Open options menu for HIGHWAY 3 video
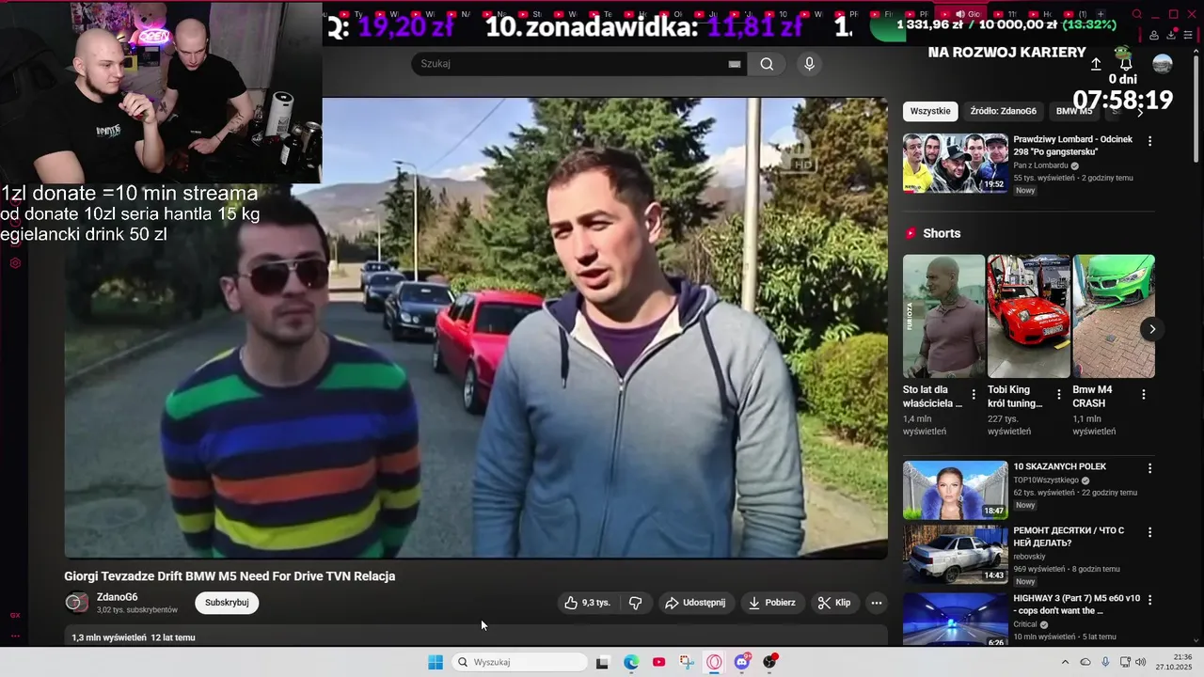Image resolution: width=1204 pixels, height=677 pixels. [x=1149, y=599]
